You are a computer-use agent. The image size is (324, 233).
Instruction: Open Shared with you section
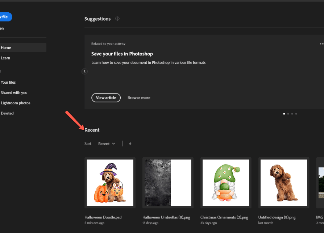pos(14,93)
